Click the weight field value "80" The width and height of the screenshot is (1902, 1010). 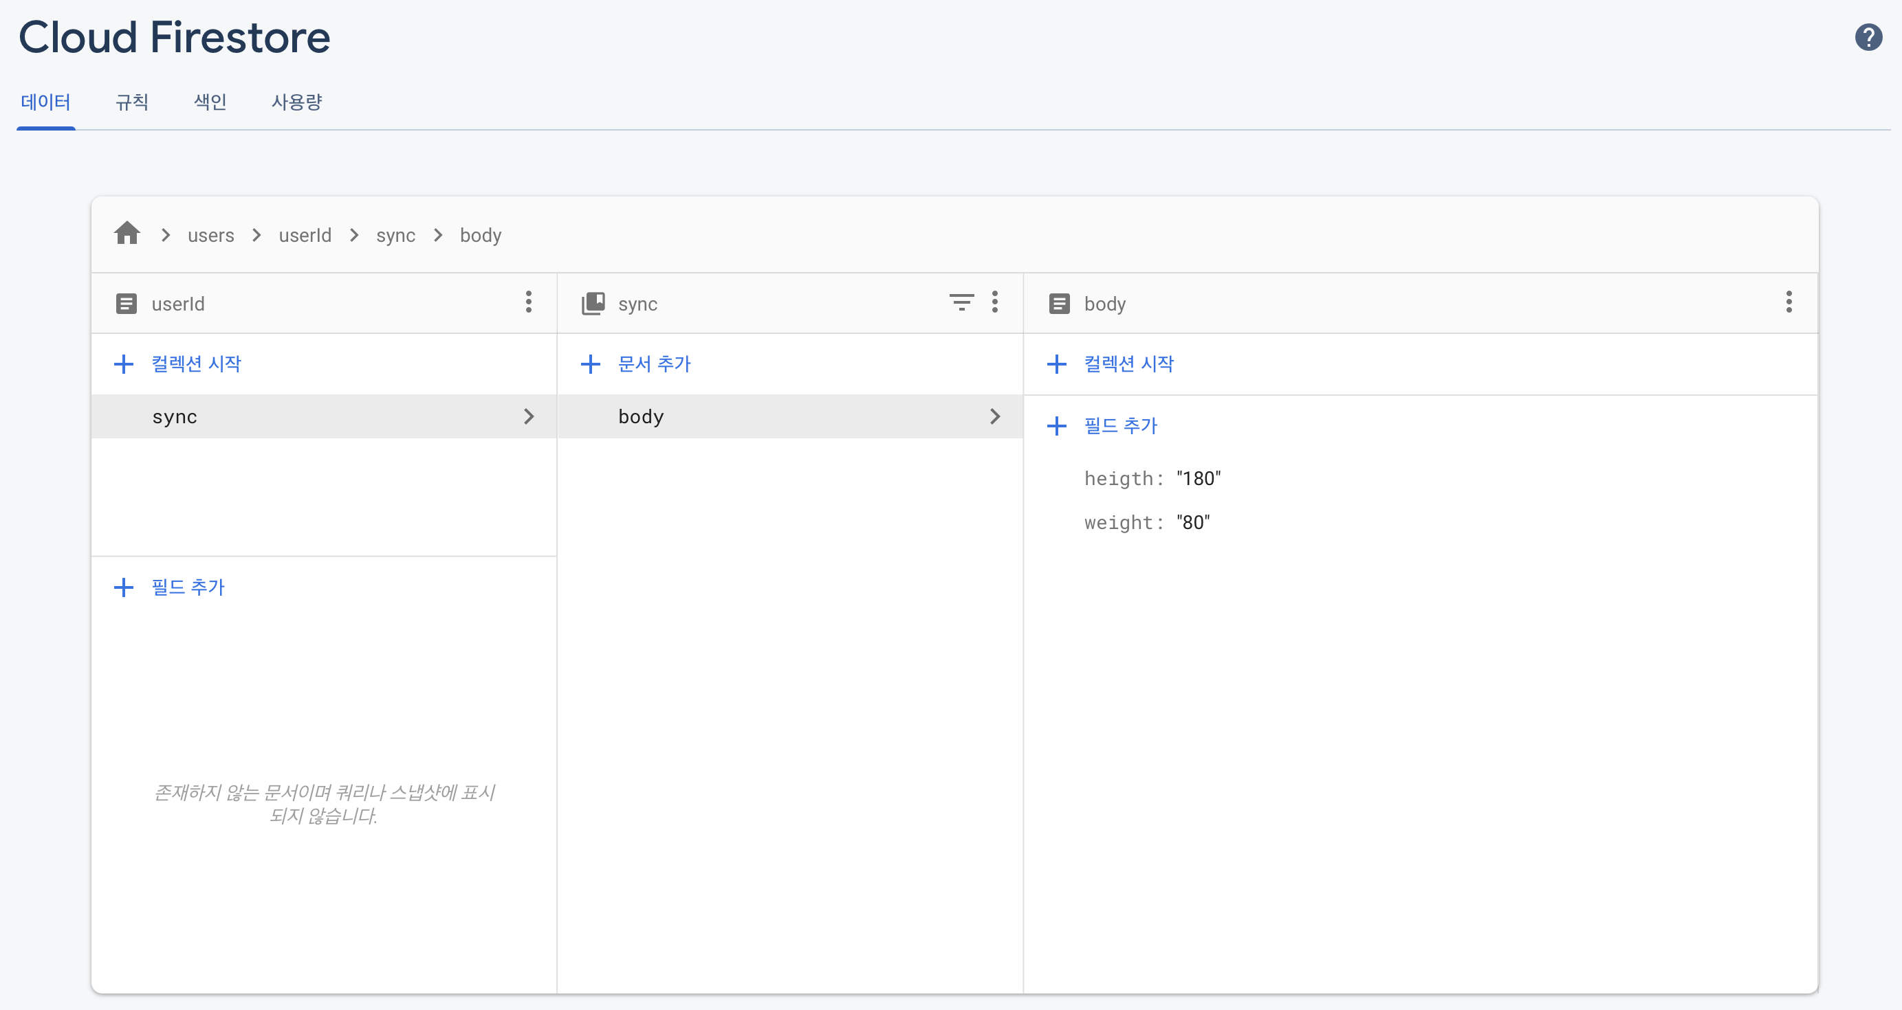tap(1192, 523)
